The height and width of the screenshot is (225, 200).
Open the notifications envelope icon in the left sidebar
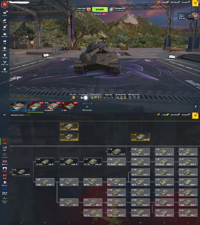(4, 14)
